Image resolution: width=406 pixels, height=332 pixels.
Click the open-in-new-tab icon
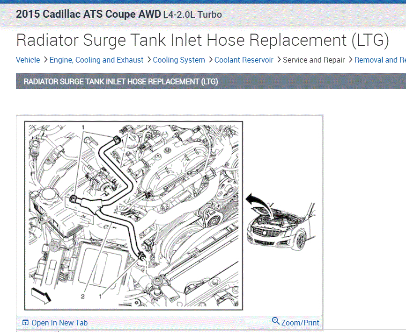pyautogui.click(x=25, y=323)
